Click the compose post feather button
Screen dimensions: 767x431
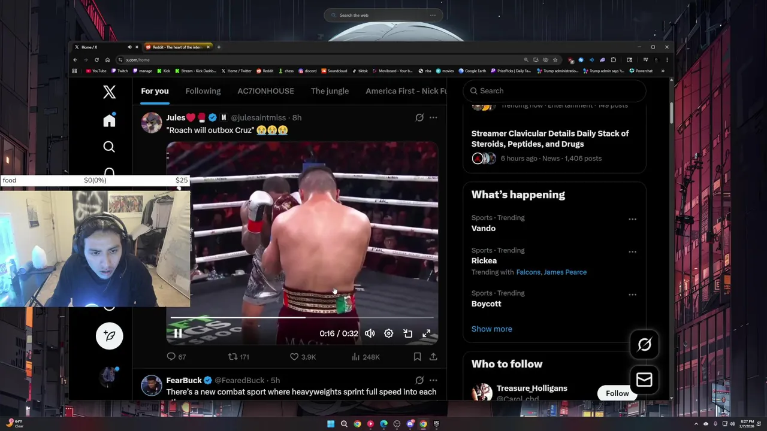[x=109, y=336]
